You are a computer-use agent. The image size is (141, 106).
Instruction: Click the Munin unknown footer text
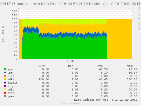(70, 103)
